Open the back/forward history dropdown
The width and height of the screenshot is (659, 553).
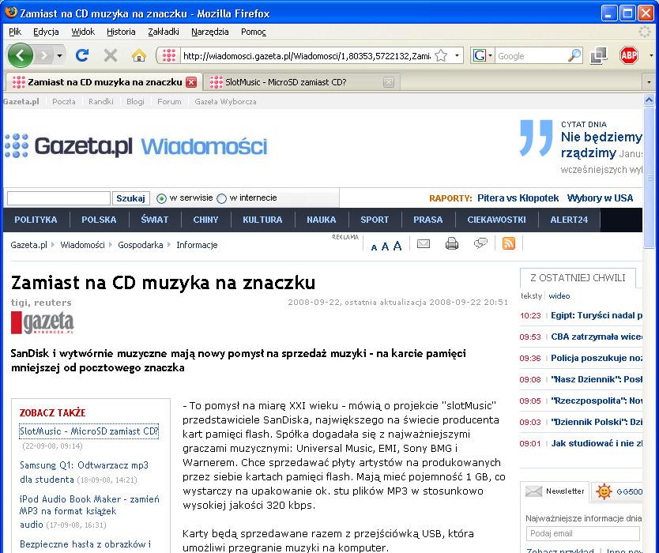click(x=60, y=55)
